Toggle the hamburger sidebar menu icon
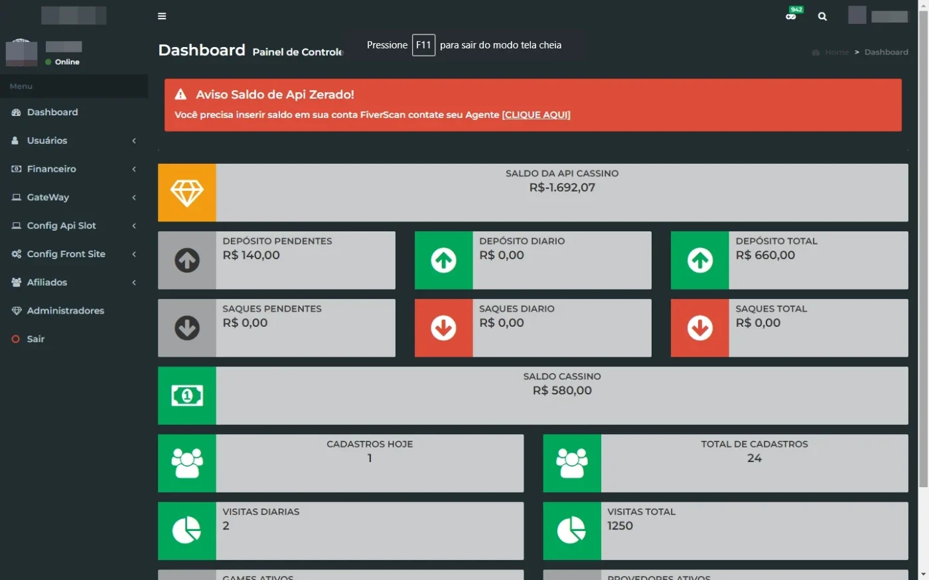This screenshot has height=580, width=929. click(162, 16)
